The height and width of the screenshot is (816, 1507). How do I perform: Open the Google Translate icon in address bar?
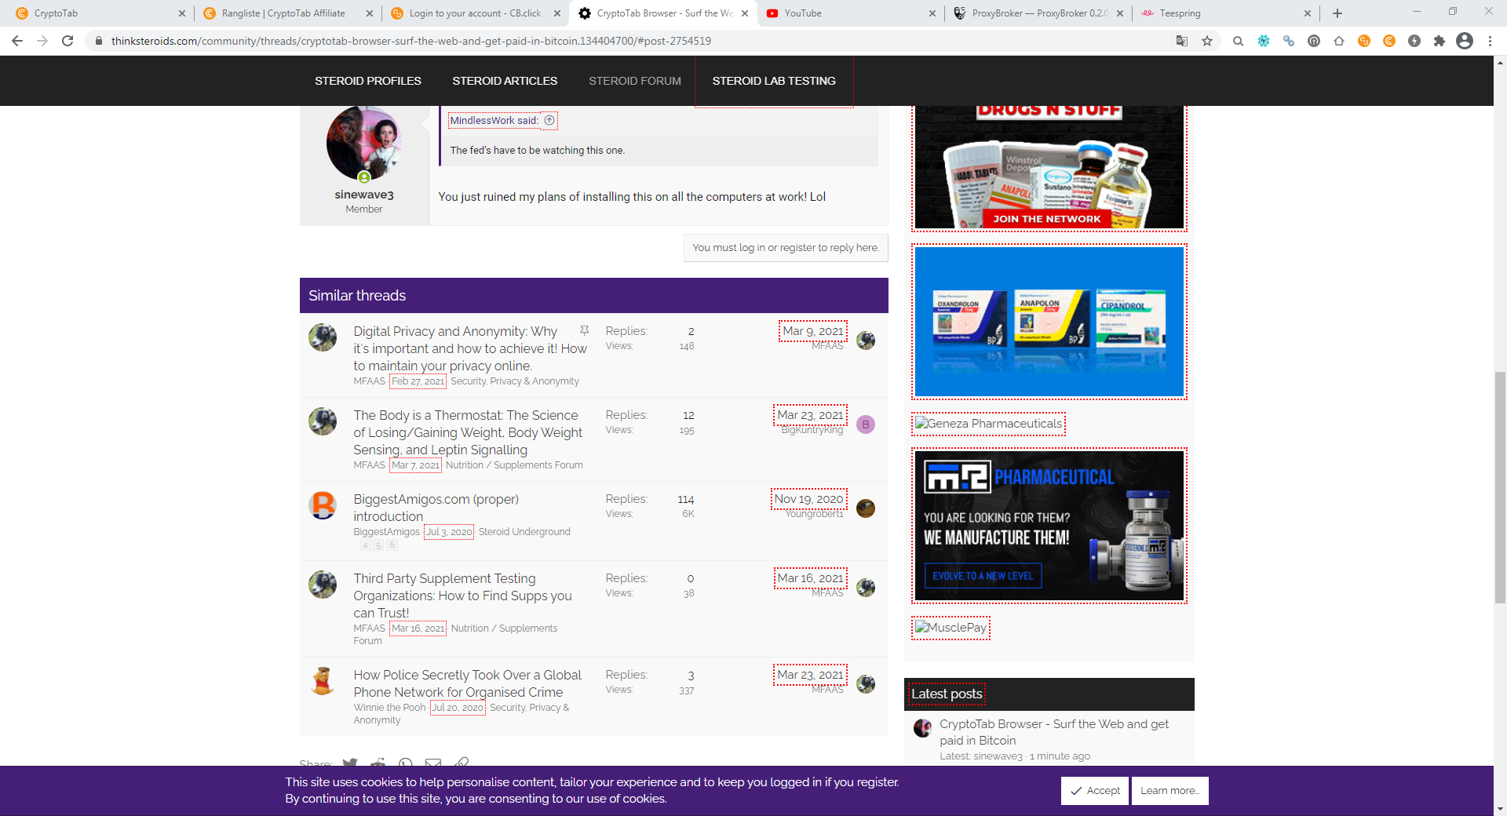pos(1181,41)
